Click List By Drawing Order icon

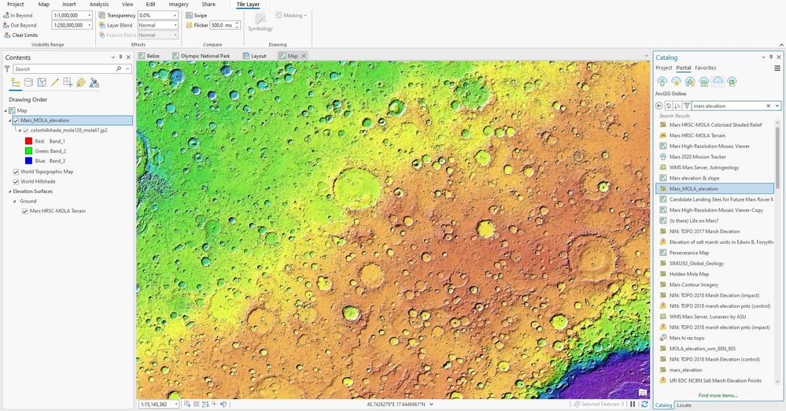(x=16, y=83)
